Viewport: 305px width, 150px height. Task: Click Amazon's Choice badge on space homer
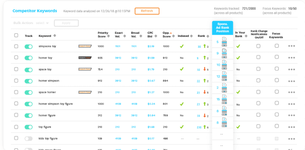(85, 92)
